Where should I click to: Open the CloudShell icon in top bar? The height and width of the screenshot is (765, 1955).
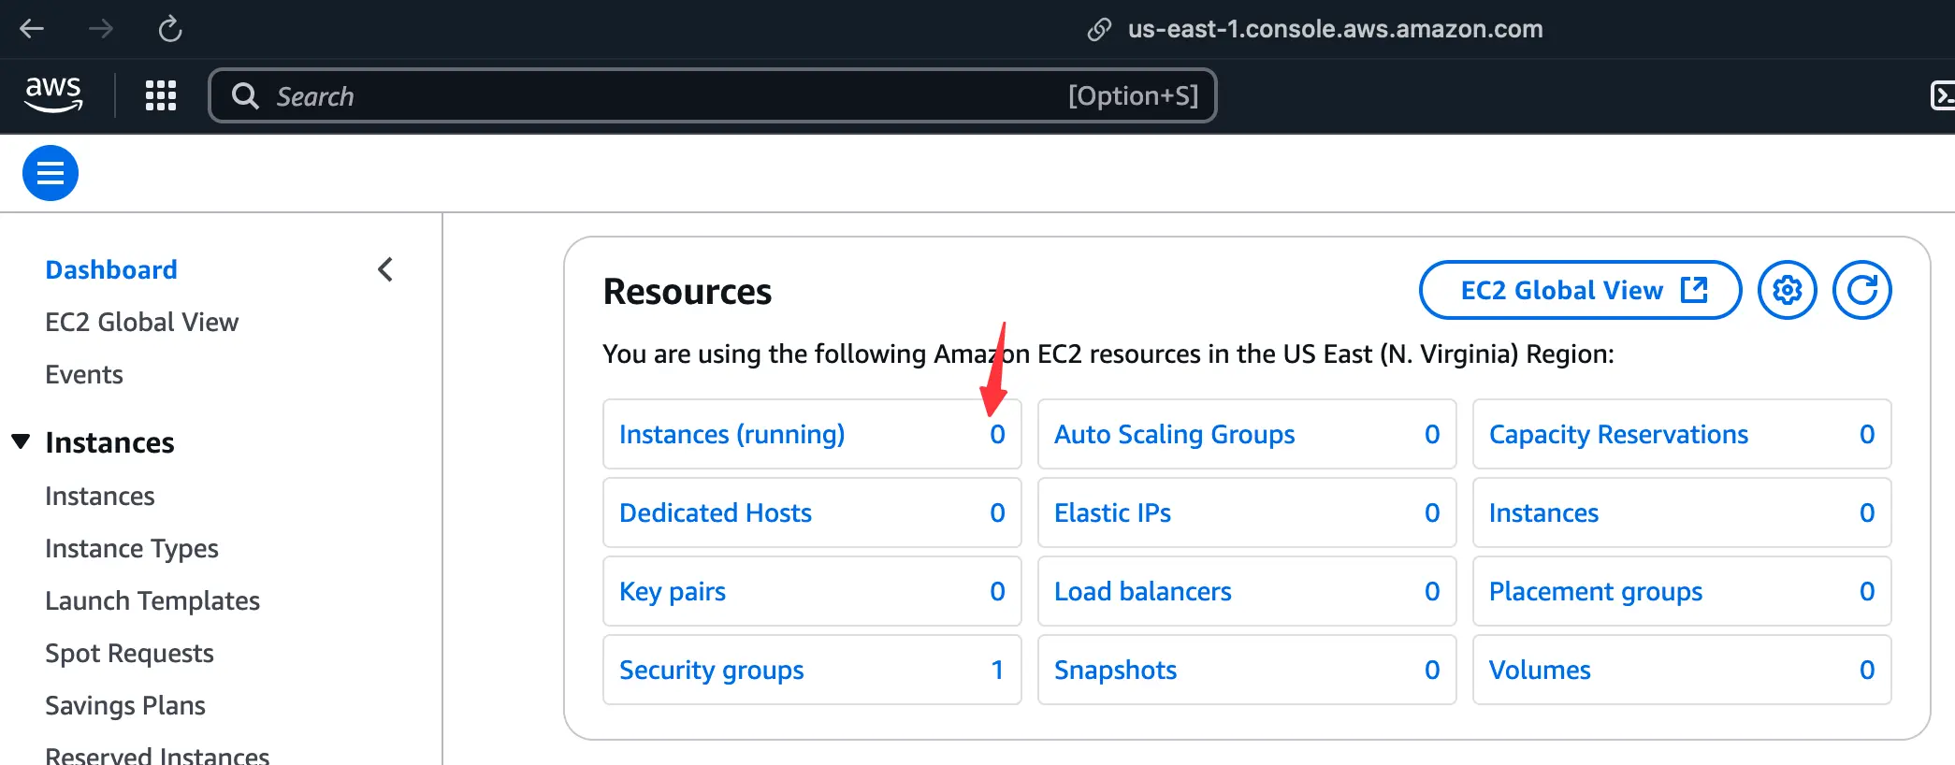[x=1942, y=95]
